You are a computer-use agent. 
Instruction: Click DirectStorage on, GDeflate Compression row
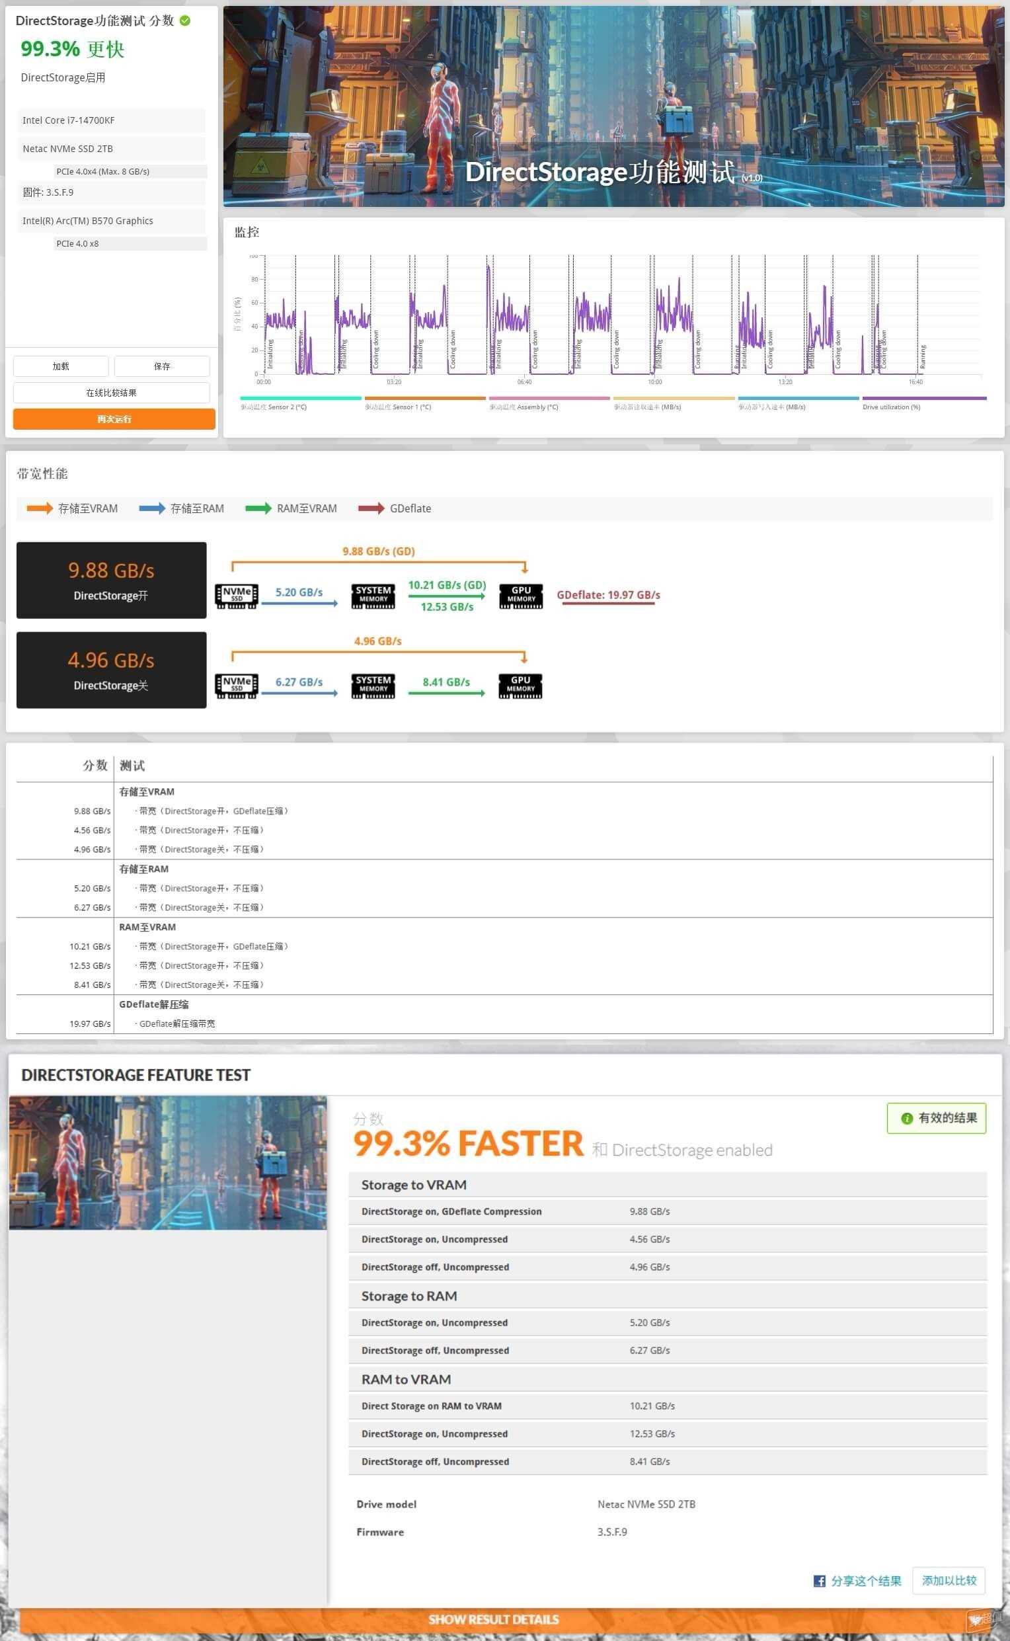pyautogui.click(x=668, y=1211)
